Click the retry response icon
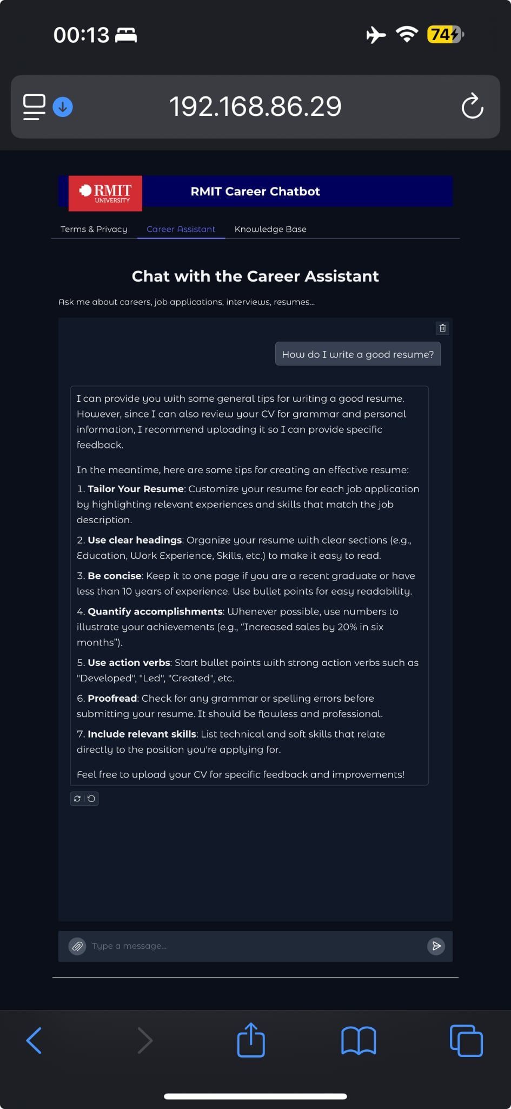The height and width of the screenshot is (1109, 511). pos(77,799)
